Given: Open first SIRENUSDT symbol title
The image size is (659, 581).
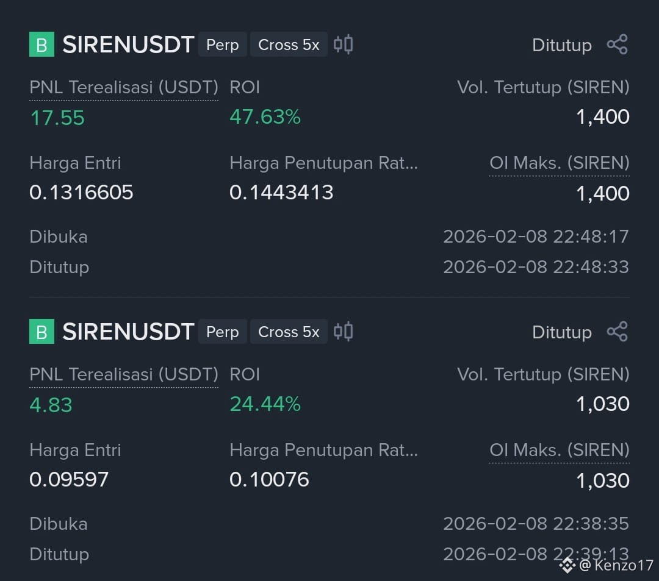Looking at the screenshot, I should (128, 45).
